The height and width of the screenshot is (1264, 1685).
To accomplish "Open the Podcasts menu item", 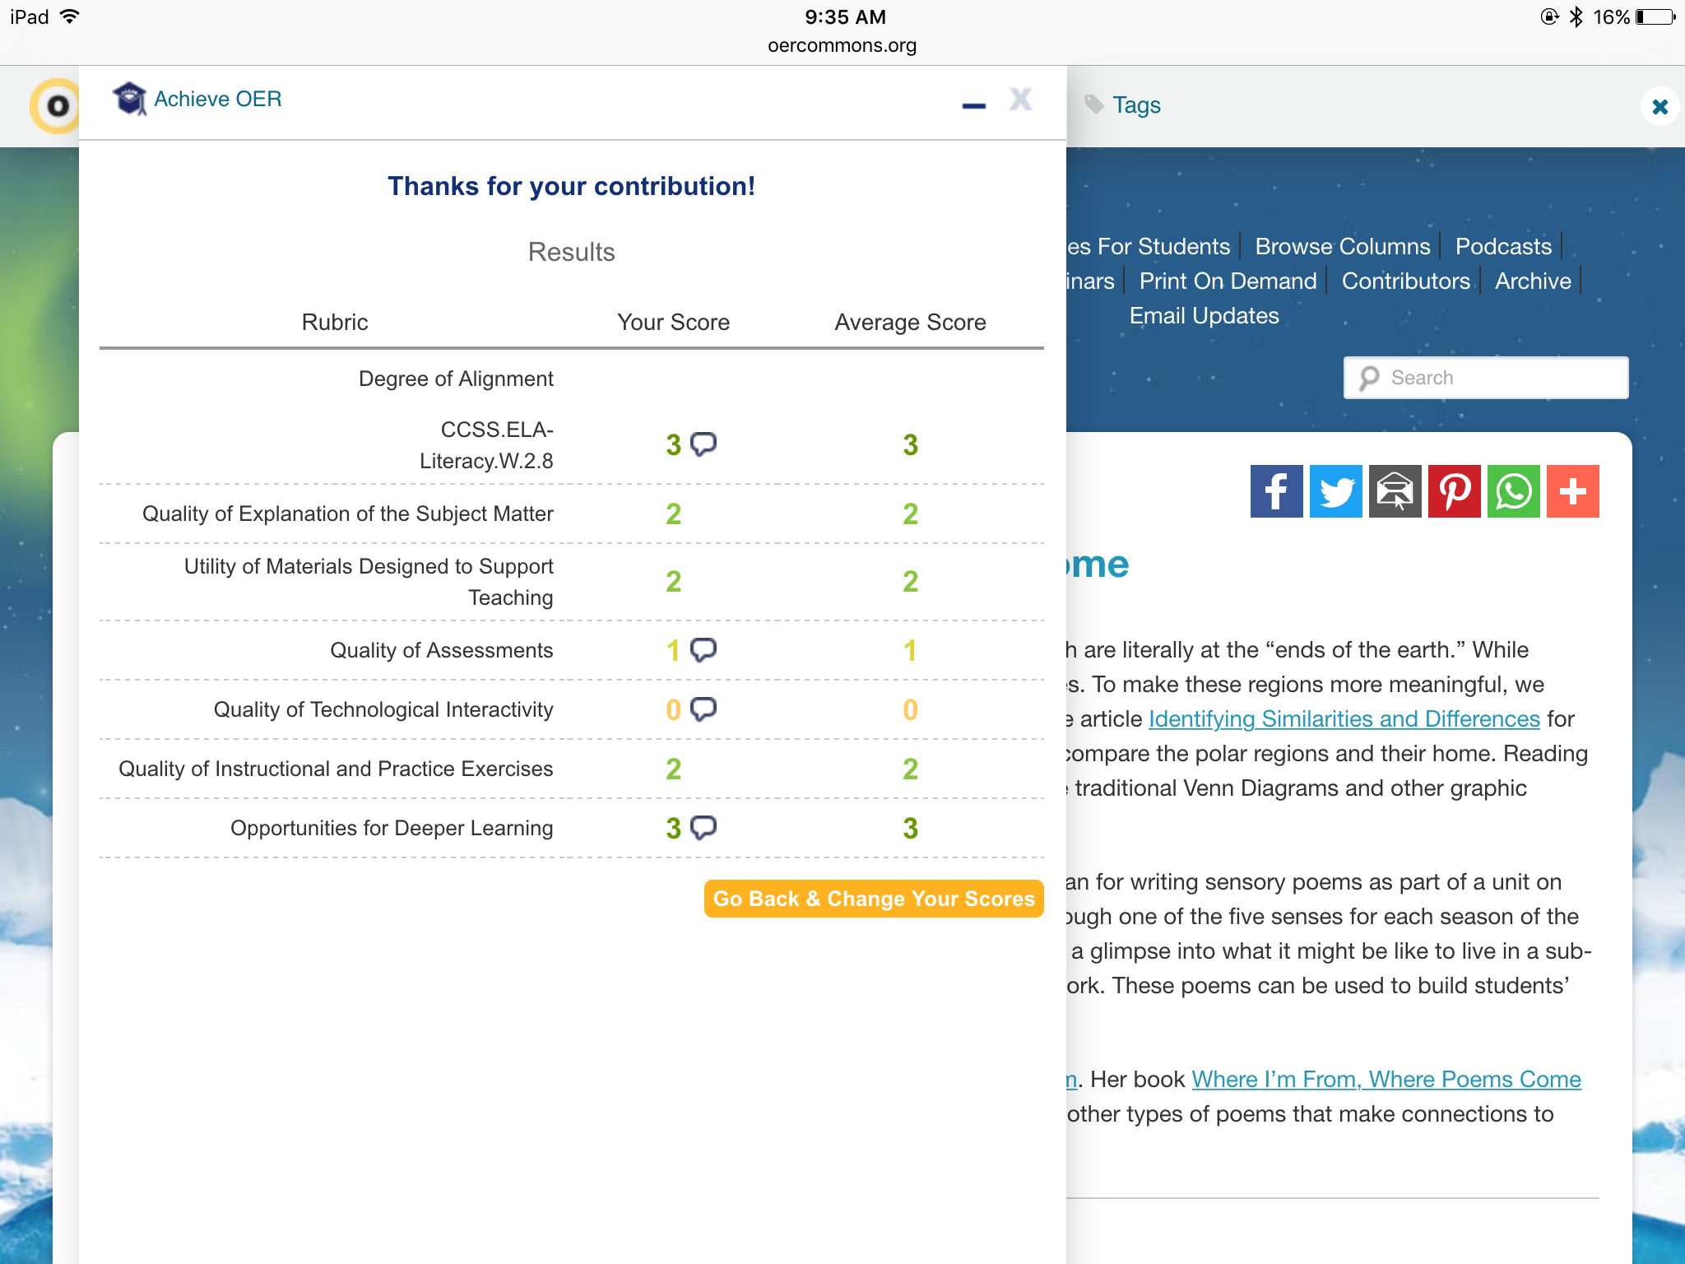I will click(1502, 246).
